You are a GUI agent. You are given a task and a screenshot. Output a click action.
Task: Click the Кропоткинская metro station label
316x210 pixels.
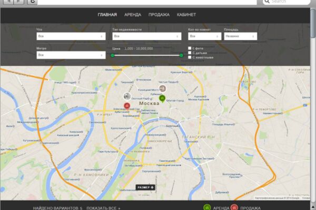point(121,128)
